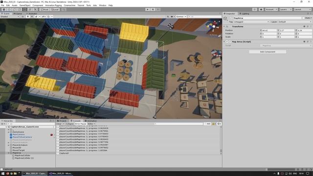Select the Scale tool in toolbar
This screenshot has width=313, height=176.
click(20, 9)
